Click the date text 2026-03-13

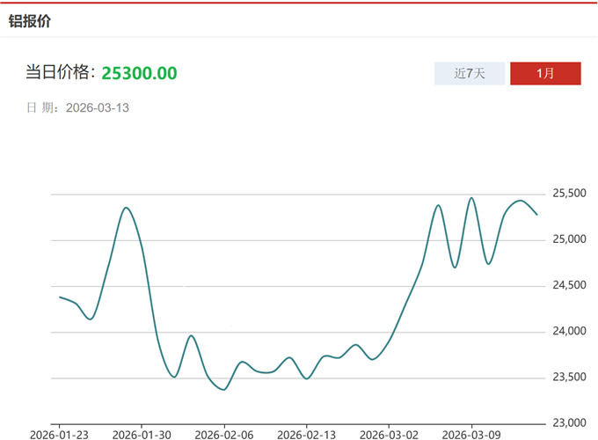(x=98, y=108)
